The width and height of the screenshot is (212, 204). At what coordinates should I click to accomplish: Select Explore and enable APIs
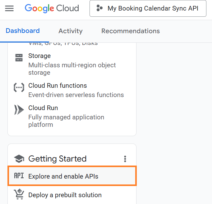point(63,176)
